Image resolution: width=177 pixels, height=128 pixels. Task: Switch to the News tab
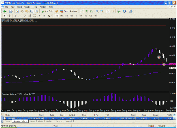pos(32,121)
